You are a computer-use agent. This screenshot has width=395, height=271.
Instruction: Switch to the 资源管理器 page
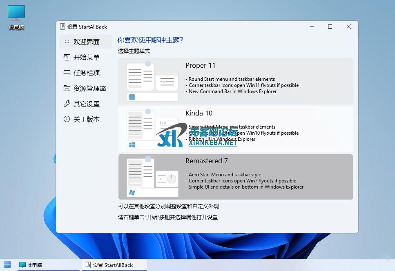tap(89, 89)
